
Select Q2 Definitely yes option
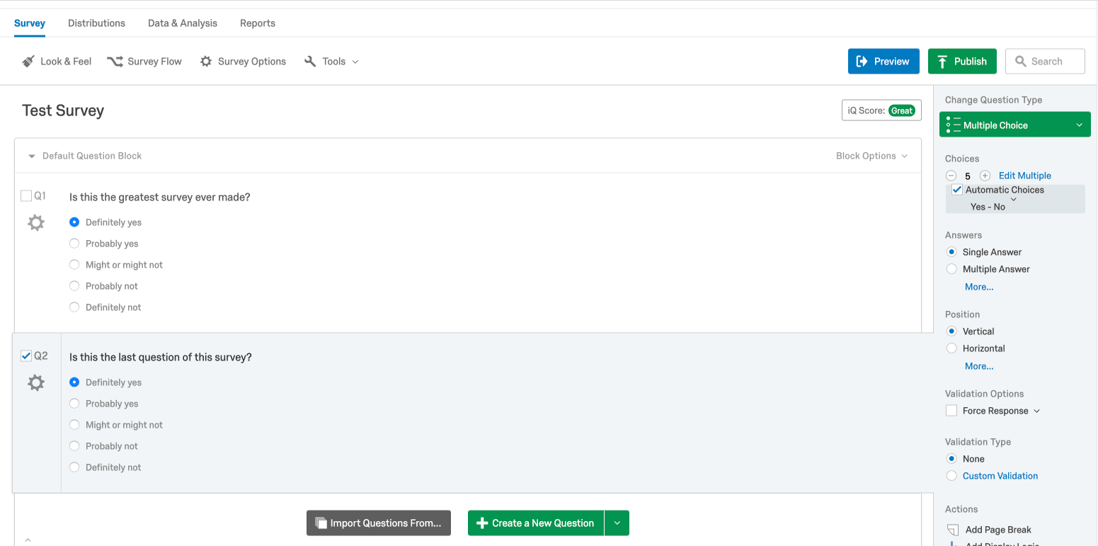tap(74, 382)
